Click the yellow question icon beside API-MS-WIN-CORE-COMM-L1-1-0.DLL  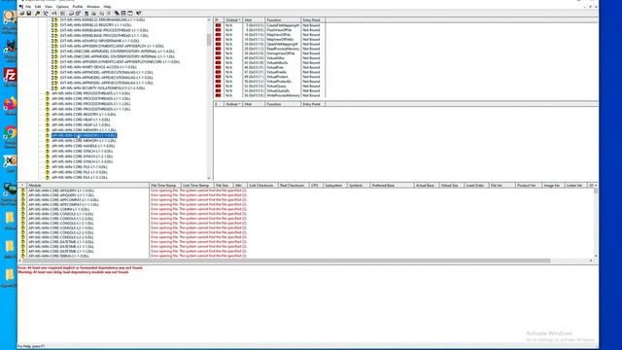[23, 209]
